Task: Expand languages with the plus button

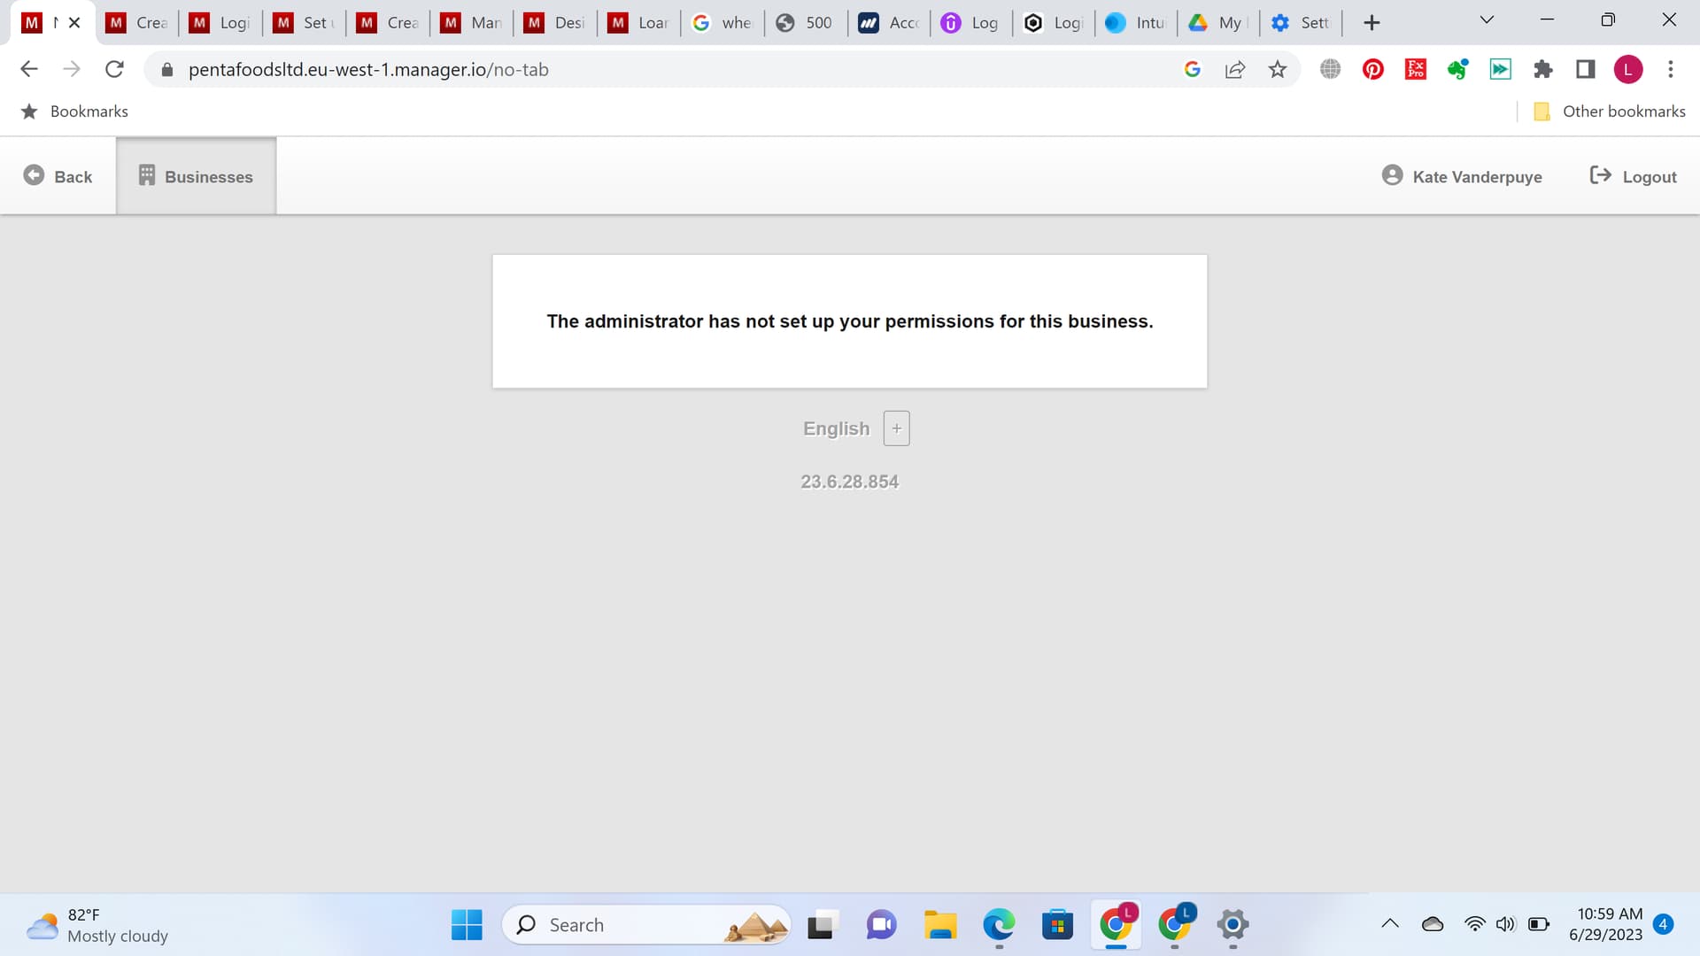Action: (896, 428)
